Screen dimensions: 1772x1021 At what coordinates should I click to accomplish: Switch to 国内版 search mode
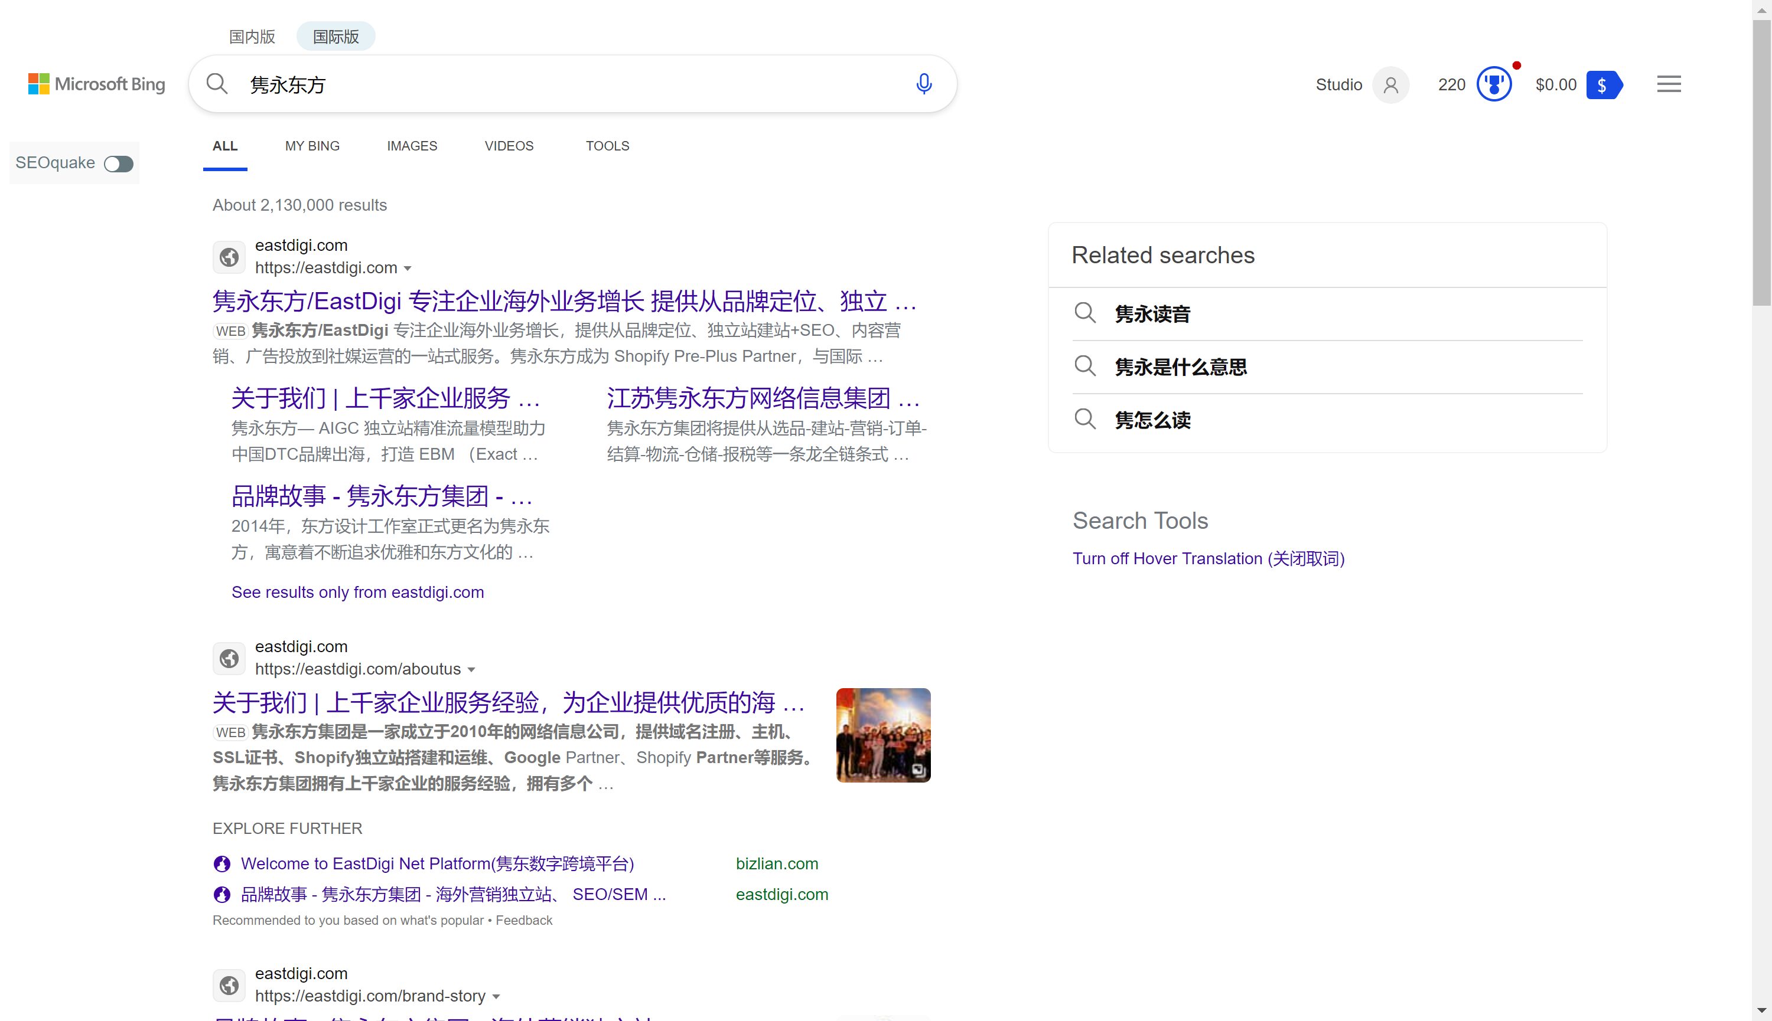coord(252,37)
